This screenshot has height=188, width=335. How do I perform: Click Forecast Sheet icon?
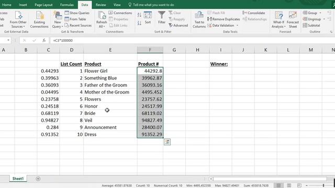pos(293,20)
